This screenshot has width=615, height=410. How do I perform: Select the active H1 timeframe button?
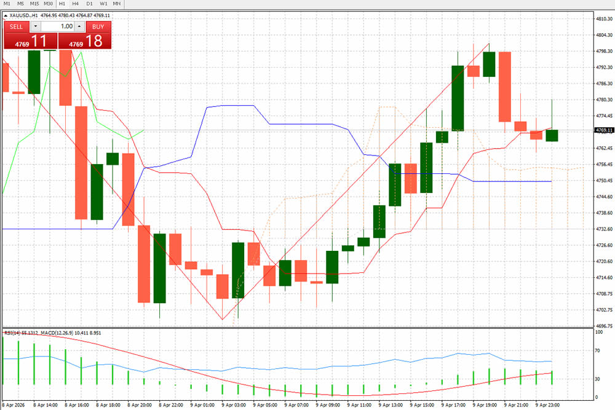coord(62,4)
